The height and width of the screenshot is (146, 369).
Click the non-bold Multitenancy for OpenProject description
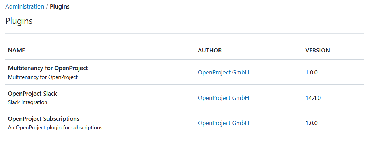pos(42,77)
